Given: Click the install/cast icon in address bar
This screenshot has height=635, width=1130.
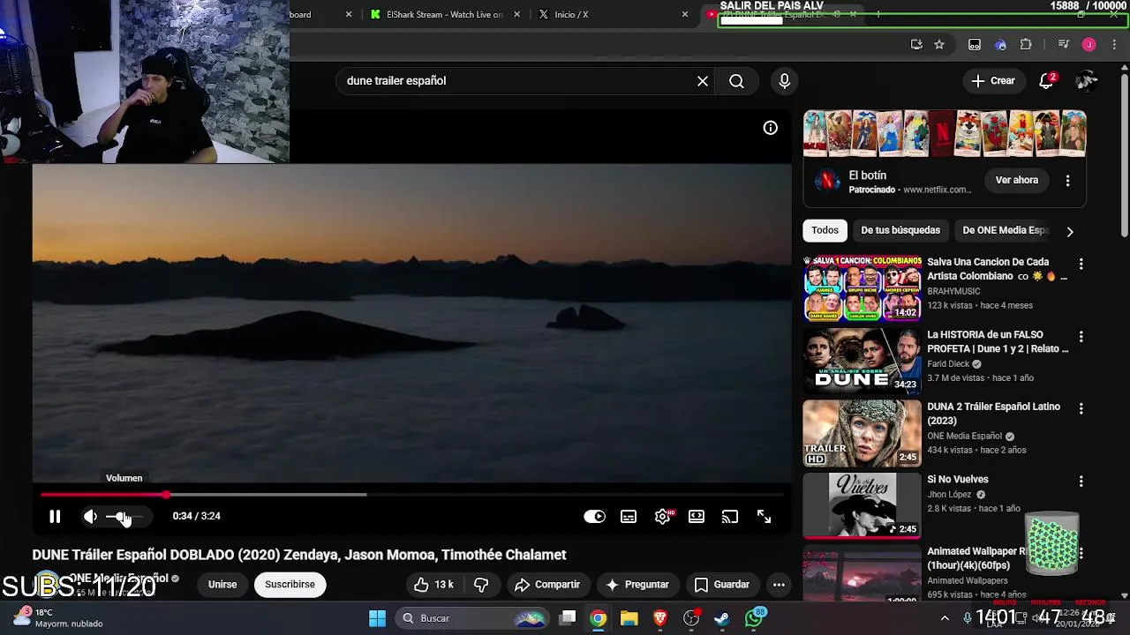Looking at the screenshot, I should (916, 45).
